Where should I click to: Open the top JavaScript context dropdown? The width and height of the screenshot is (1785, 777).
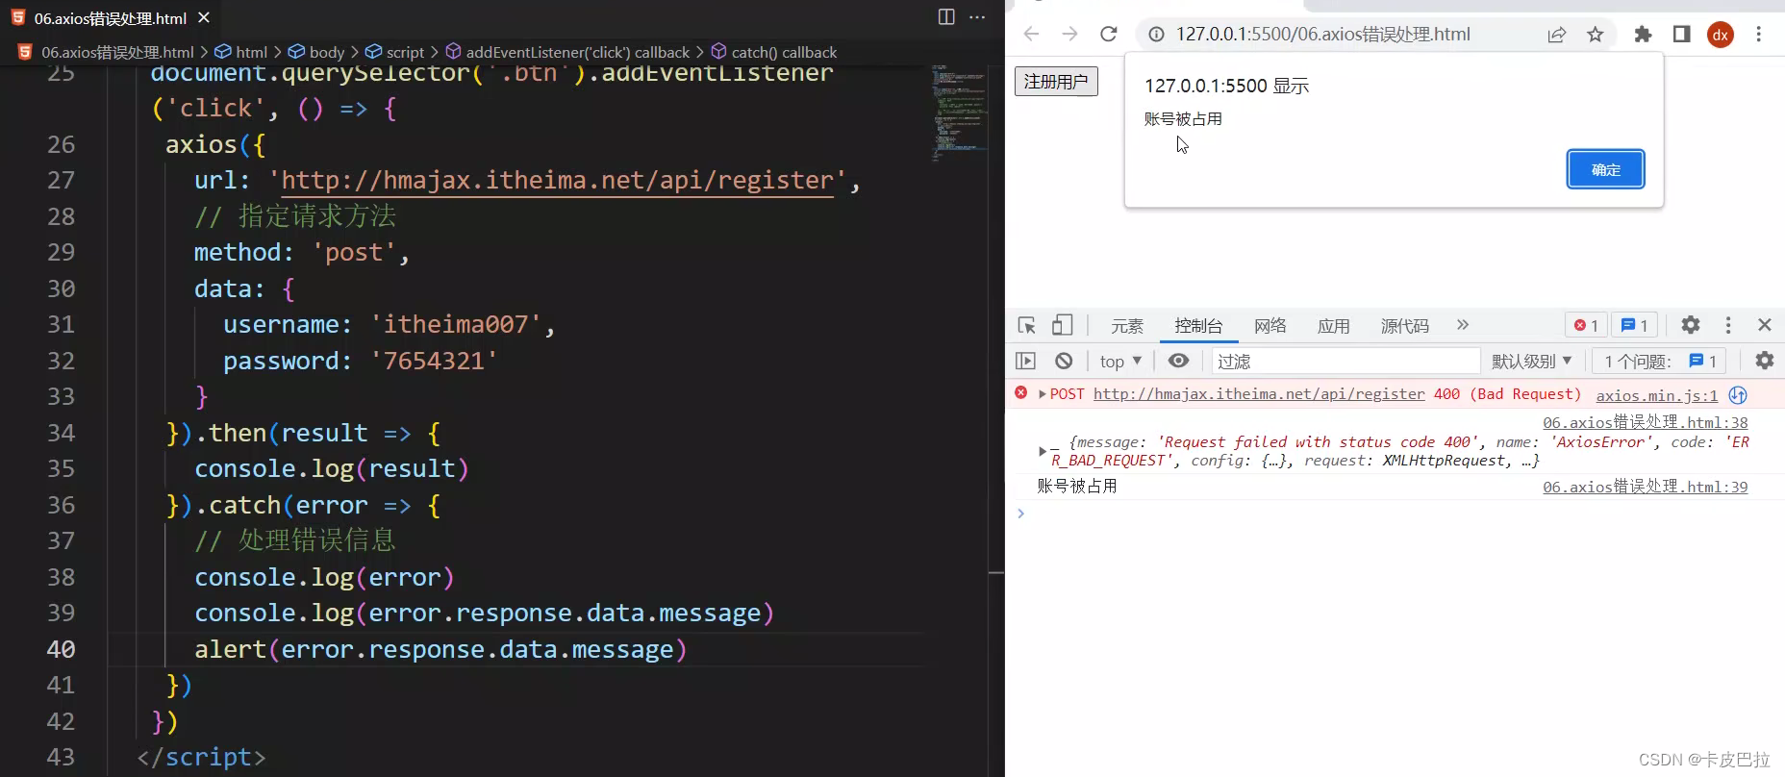[1121, 362]
